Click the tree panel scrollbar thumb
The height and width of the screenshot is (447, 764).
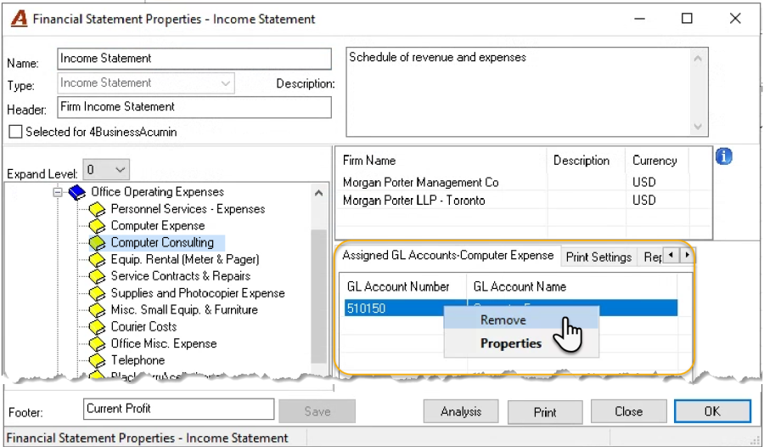click(x=318, y=296)
